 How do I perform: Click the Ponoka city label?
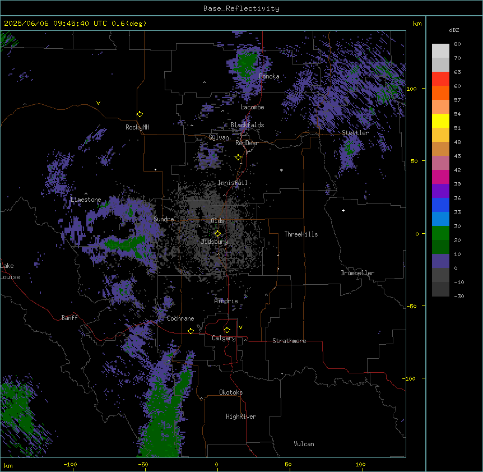pos(269,76)
